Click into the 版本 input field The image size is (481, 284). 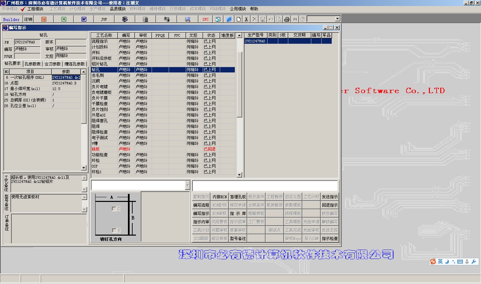coord(71,42)
